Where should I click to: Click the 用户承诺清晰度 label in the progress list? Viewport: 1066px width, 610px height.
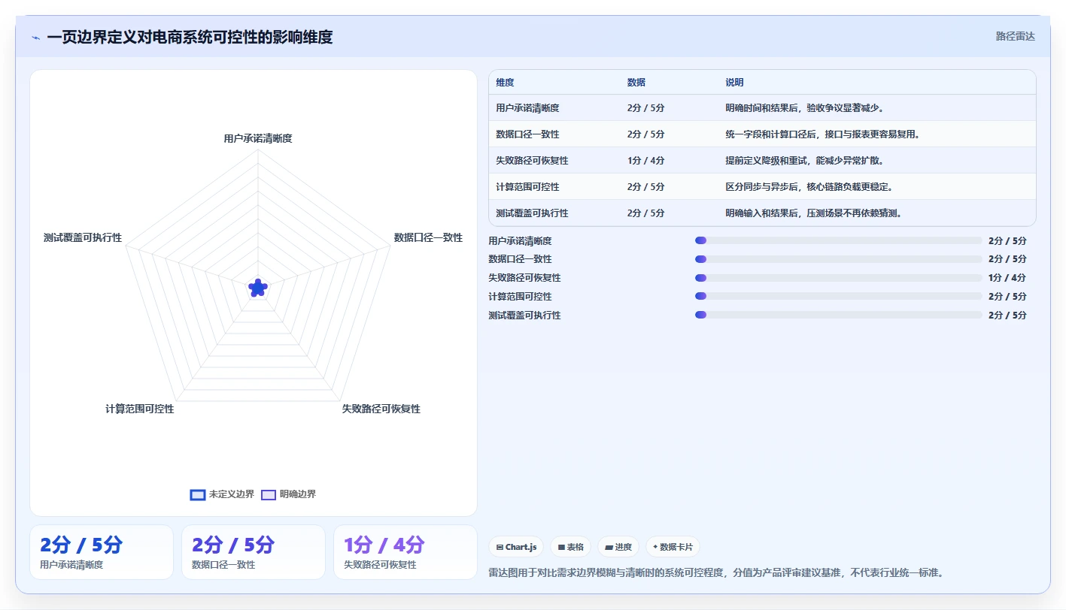pyautogui.click(x=520, y=240)
